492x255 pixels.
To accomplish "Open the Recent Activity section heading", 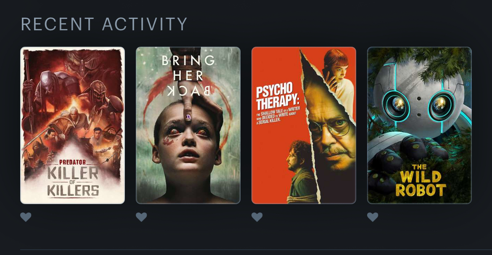I will pyautogui.click(x=104, y=24).
